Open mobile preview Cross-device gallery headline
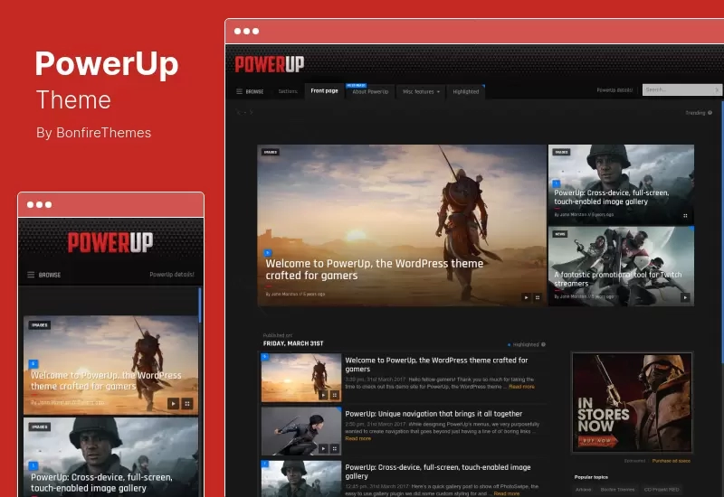This screenshot has width=724, height=497. [x=101, y=483]
